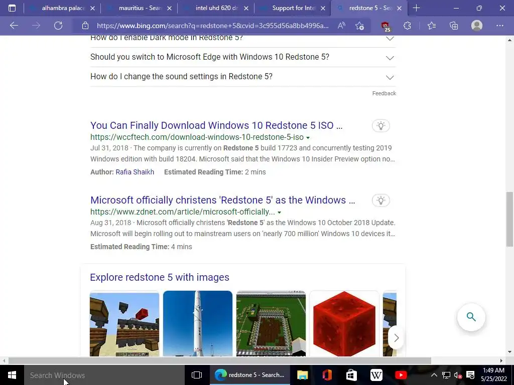This screenshot has height=385, width=514.
Task: Open dropdown arrow next to zdnet URL
Action: click(279, 213)
